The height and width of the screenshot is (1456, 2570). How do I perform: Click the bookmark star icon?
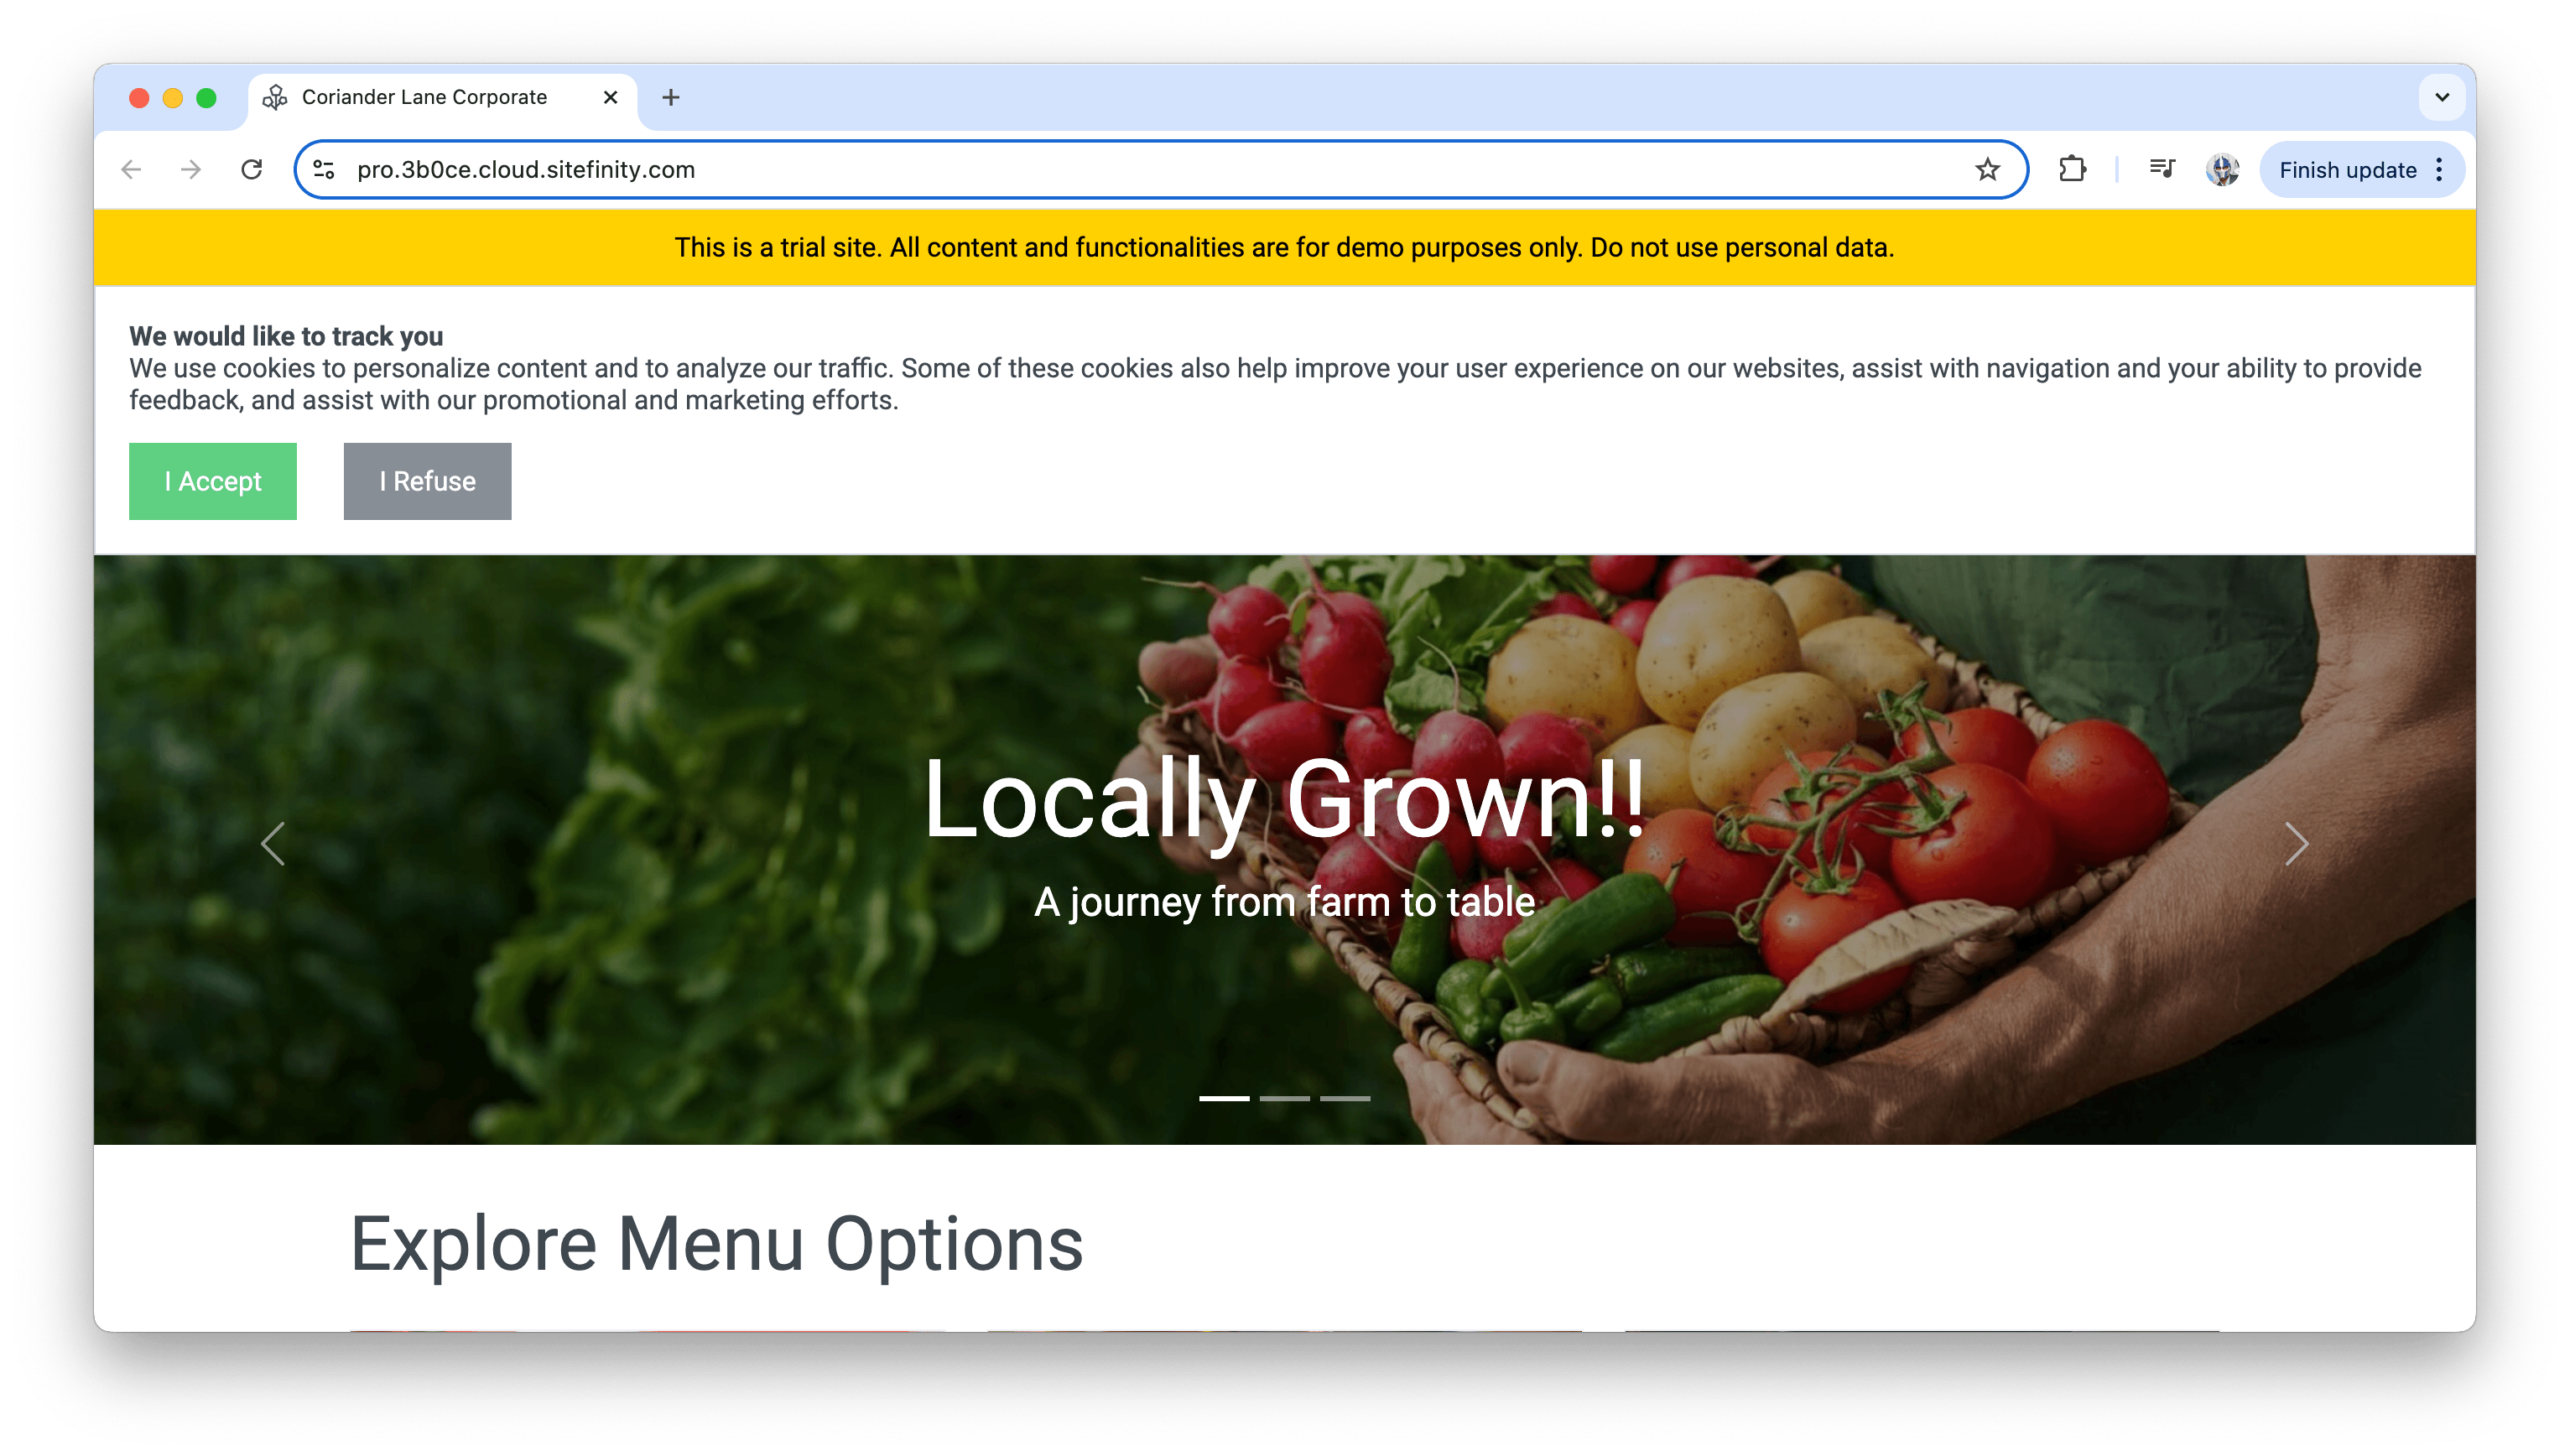coord(1991,169)
